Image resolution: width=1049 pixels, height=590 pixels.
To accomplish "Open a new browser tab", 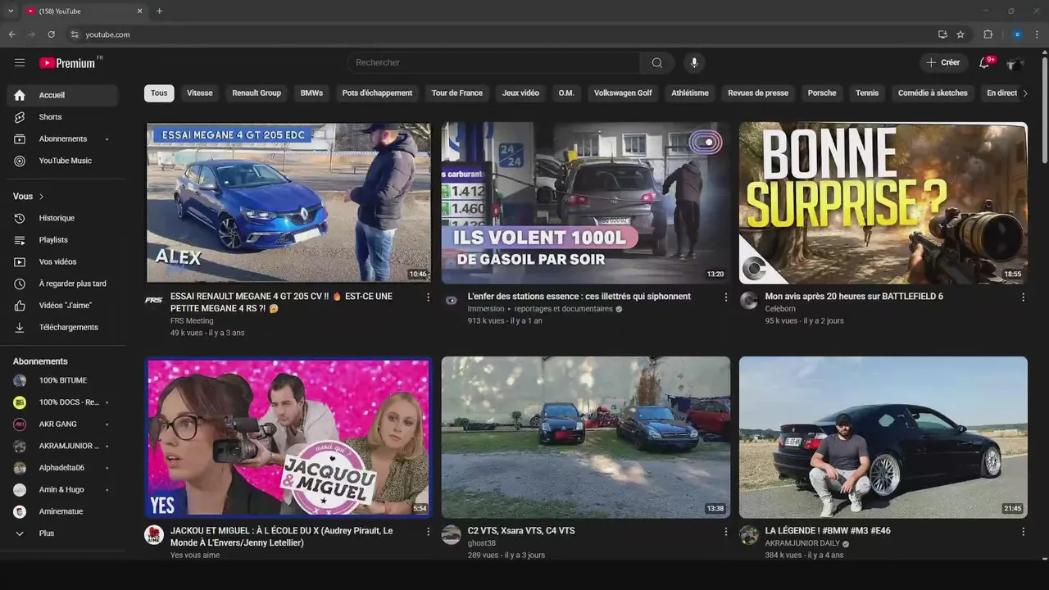I will (x=159, y=11).
